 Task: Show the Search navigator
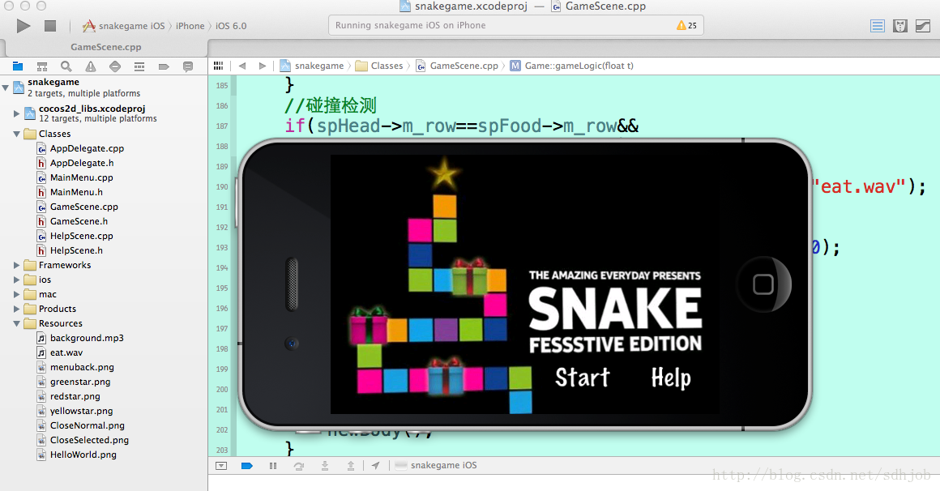coord(66,66)
